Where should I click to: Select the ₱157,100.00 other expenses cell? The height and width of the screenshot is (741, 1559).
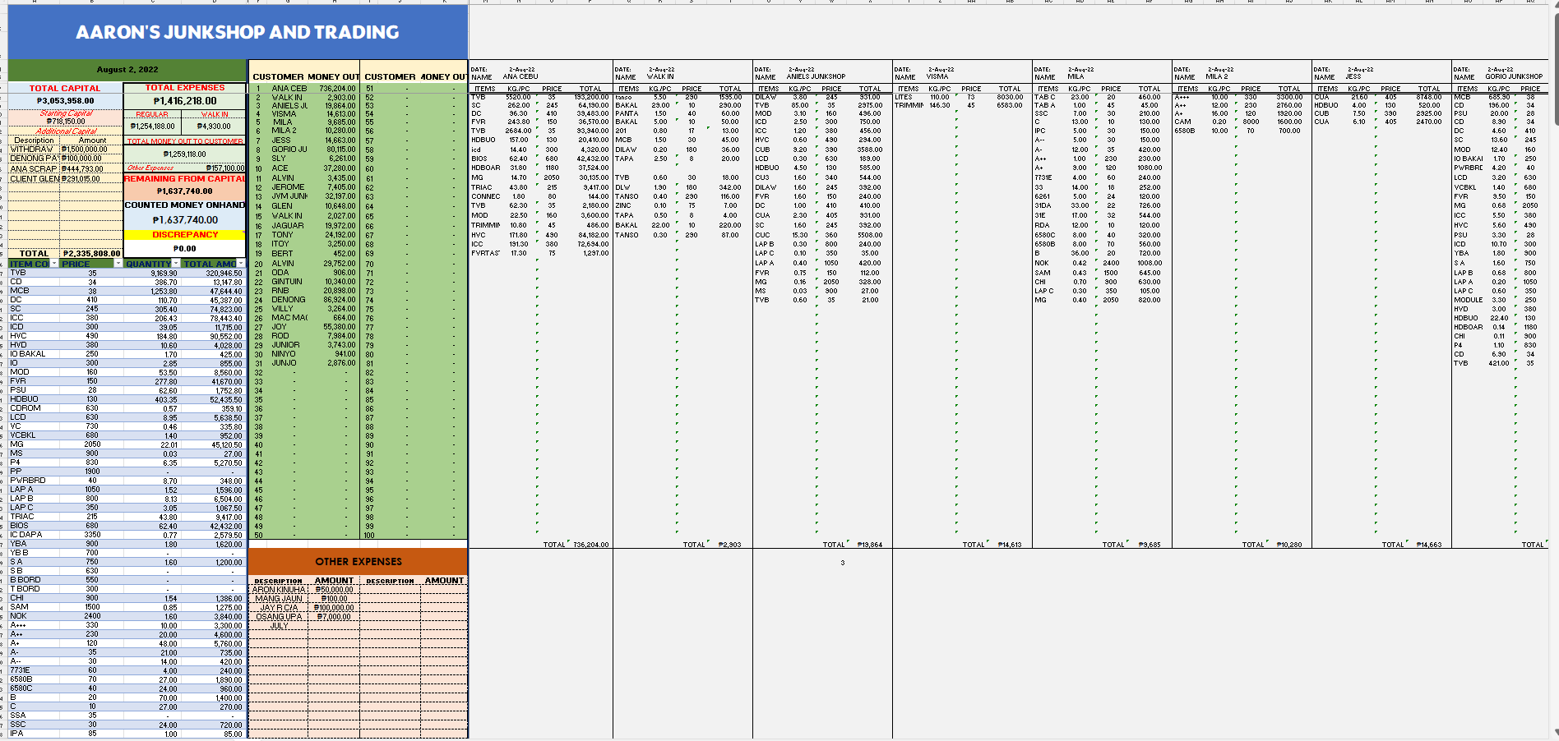(215, 168)
